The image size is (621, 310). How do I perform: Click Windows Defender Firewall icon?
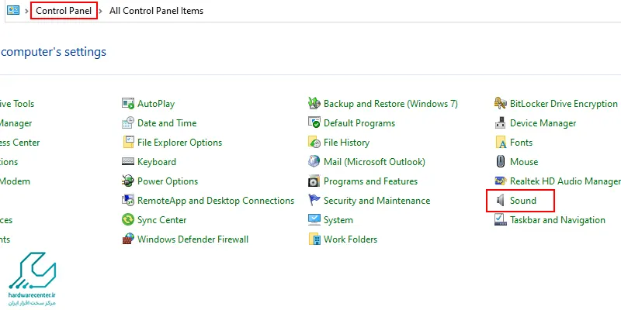pos(128,239)
